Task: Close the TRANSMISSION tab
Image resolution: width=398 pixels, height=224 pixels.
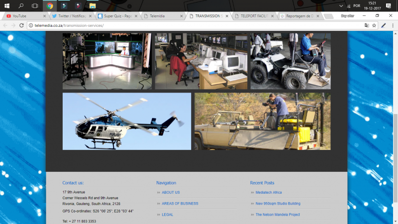Action: tap(227, 16)
